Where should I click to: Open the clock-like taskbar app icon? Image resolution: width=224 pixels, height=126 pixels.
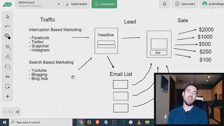pos(114,122)
